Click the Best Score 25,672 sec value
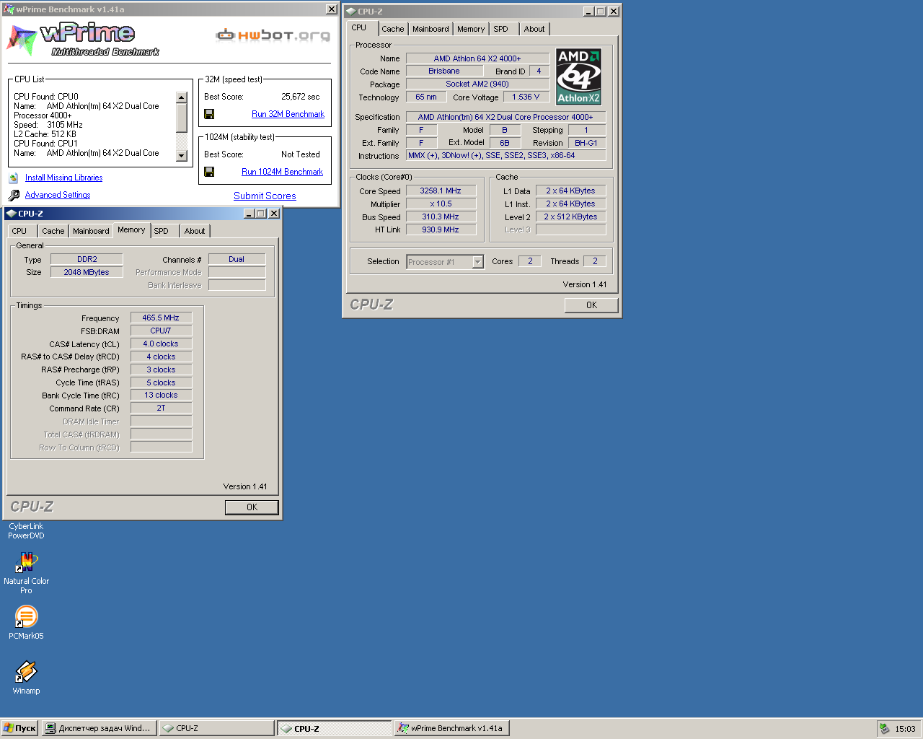Screen dimensions: 923x739 300,97
